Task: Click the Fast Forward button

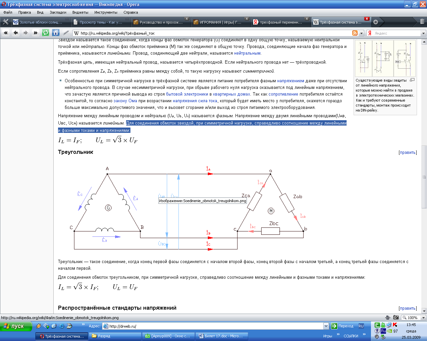Action: [36, 33]
